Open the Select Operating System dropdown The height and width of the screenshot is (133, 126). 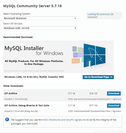click(40, 18)
